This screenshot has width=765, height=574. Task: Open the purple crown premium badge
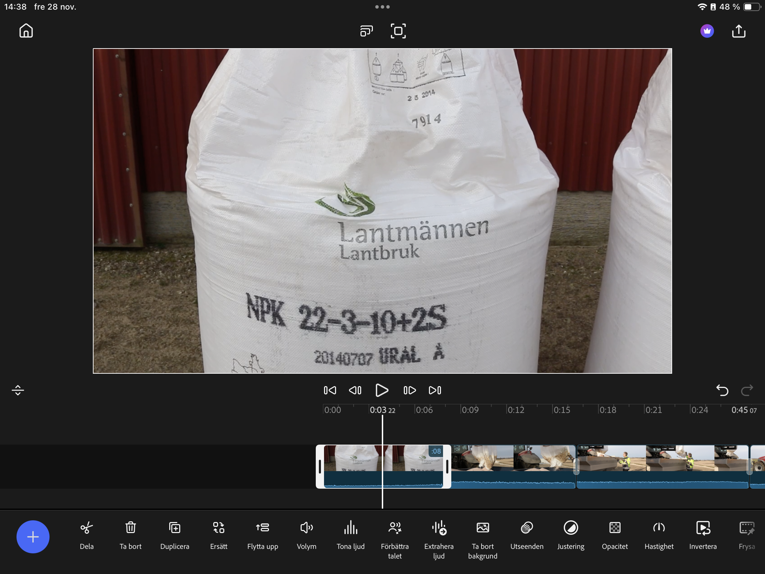pyautogui.click(x=707, y=31)
